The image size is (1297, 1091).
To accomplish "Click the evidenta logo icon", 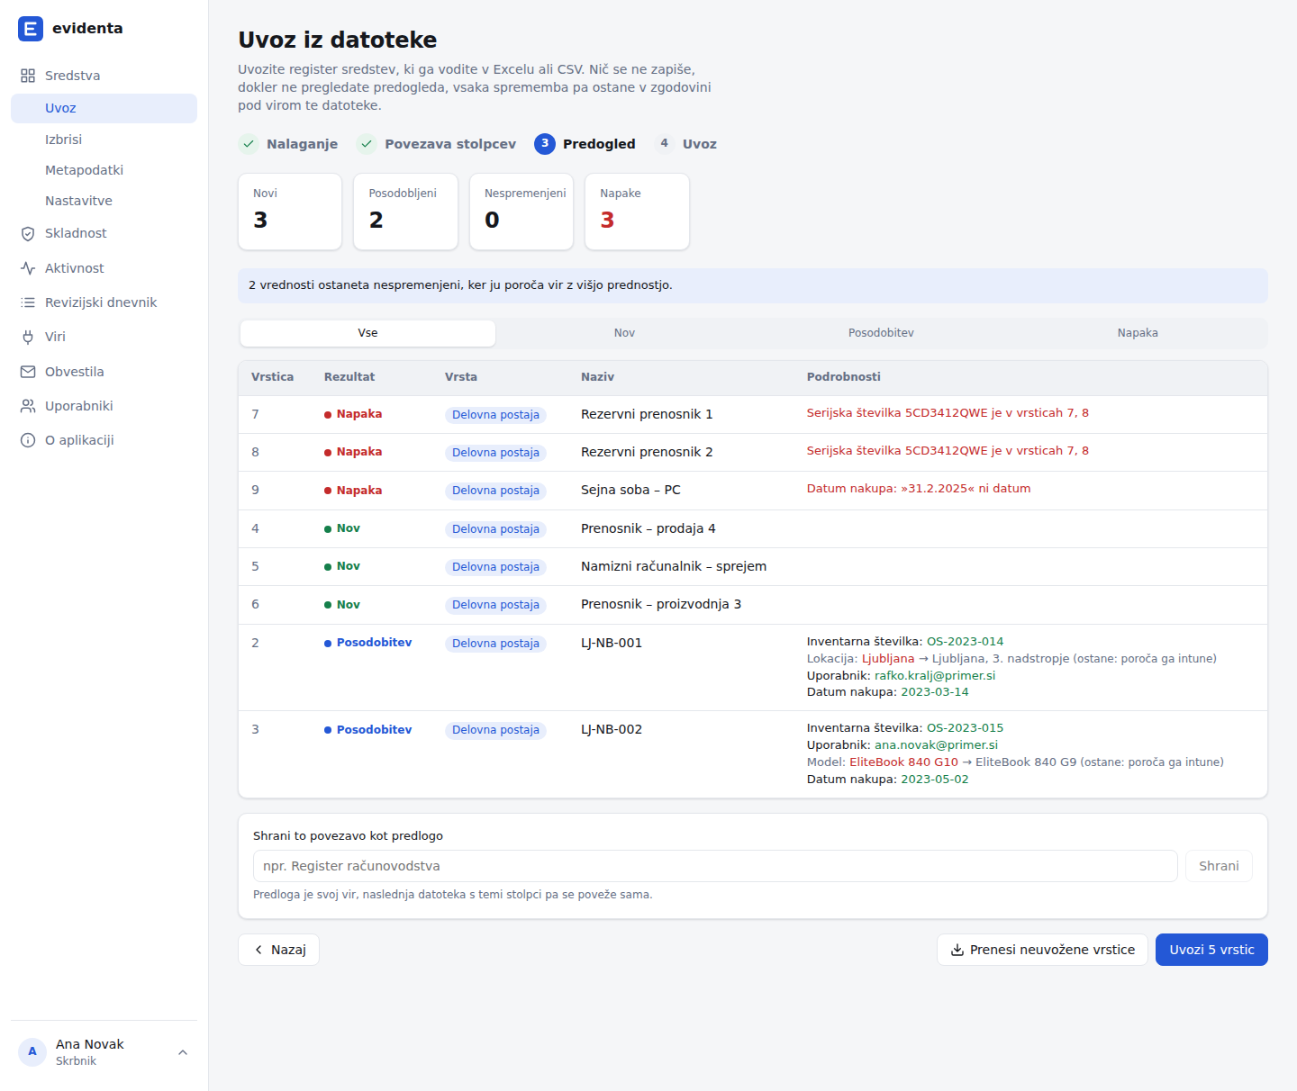I will click(x=31, y=29).
